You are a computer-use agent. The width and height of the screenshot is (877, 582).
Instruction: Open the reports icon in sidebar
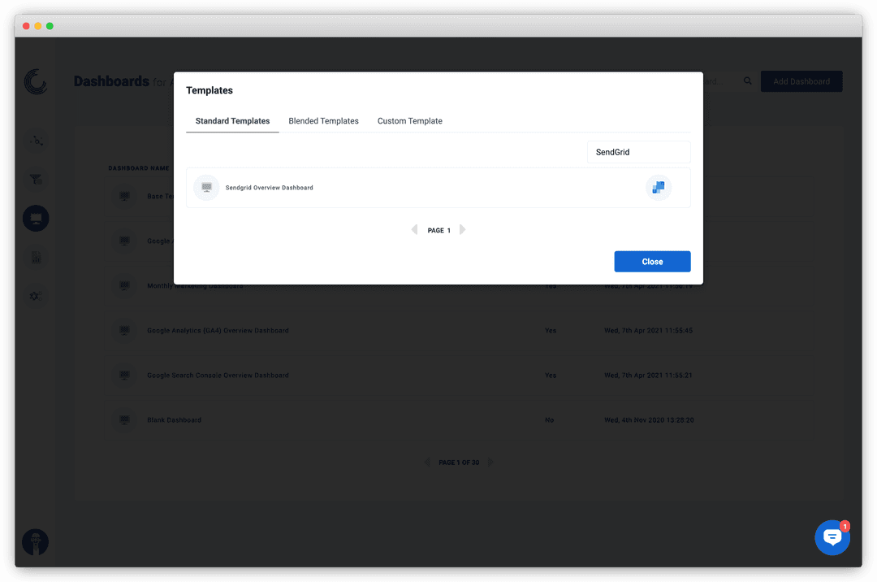(x=36, y=258)
